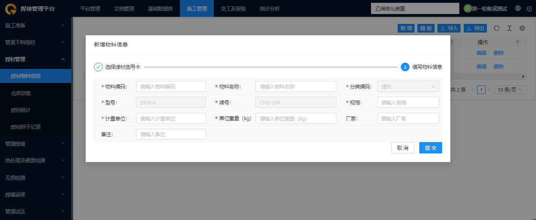Click the 单位重量 (kg) input field
Viewport: 536px width, 220px height.
tap(296, 119)
